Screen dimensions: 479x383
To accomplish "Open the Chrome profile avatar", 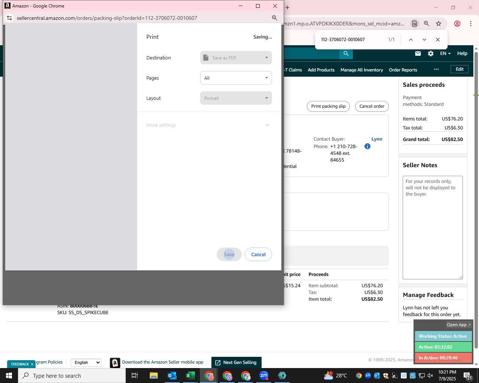I will [457, 24].
